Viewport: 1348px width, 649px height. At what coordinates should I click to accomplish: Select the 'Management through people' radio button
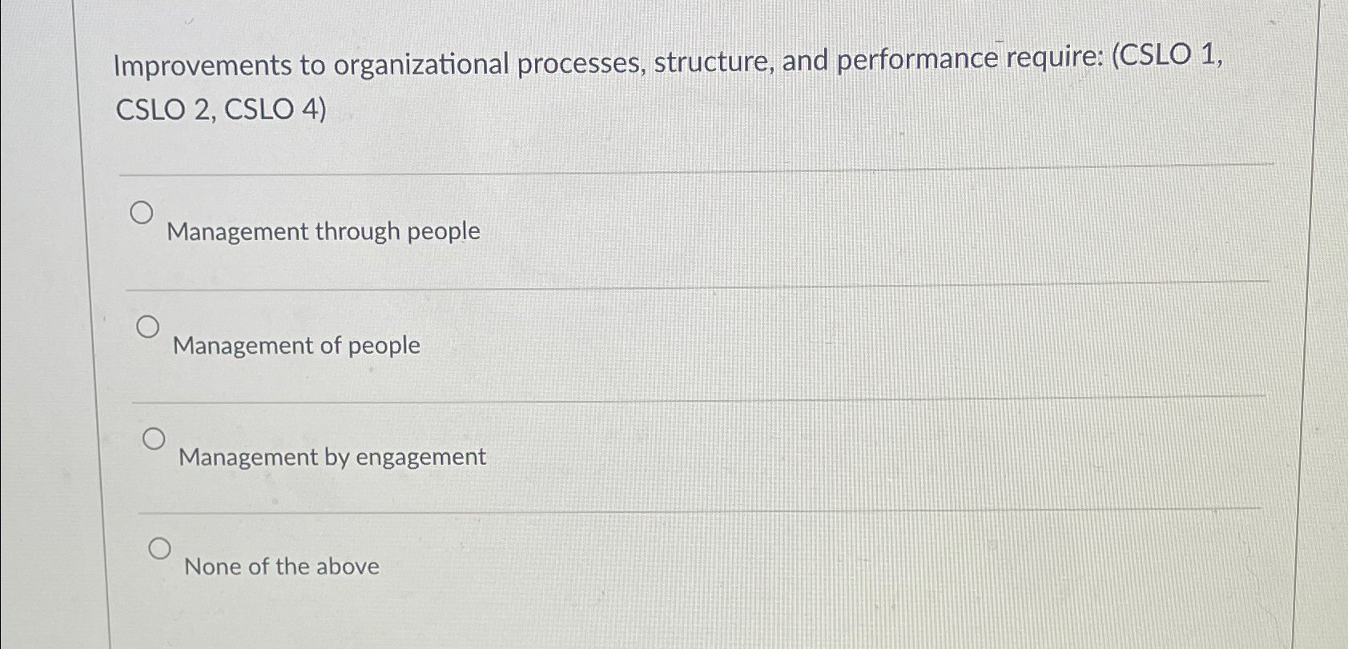(x=143, y=212)
